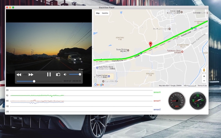Image resolution: width=221 pixels, height=138 pixels.
Task: Click the Susa Shrine map marker
Action: (x=128, y=50)
